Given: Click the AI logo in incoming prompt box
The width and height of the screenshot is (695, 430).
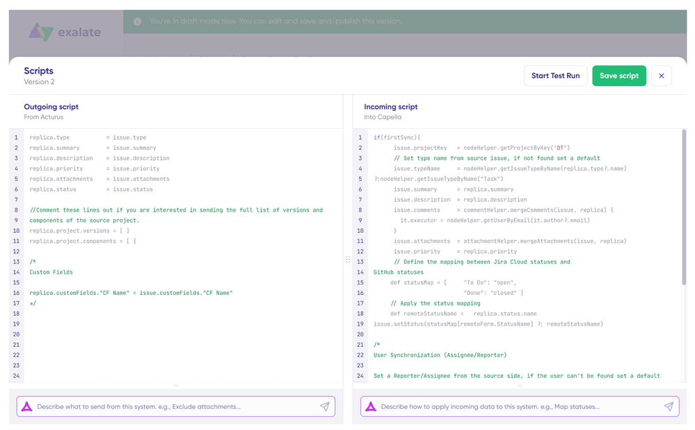Looking at the screenshot, I should pyautogui.click(x=371, y=406).
